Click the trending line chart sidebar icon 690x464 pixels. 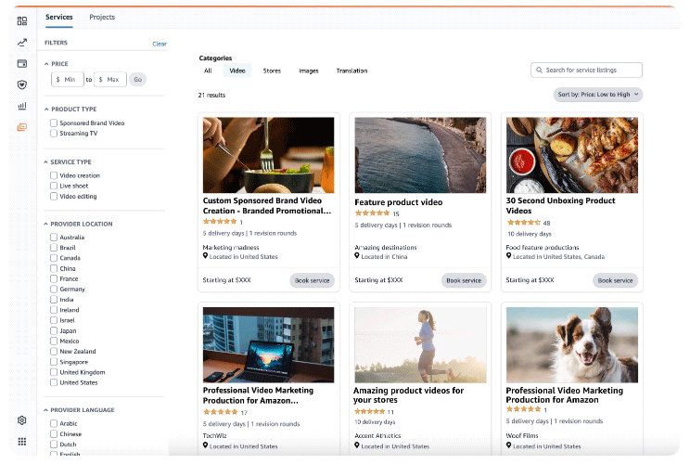coord(22,42)
